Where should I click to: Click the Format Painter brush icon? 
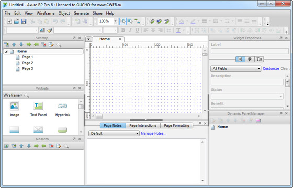tap(50, 30)
